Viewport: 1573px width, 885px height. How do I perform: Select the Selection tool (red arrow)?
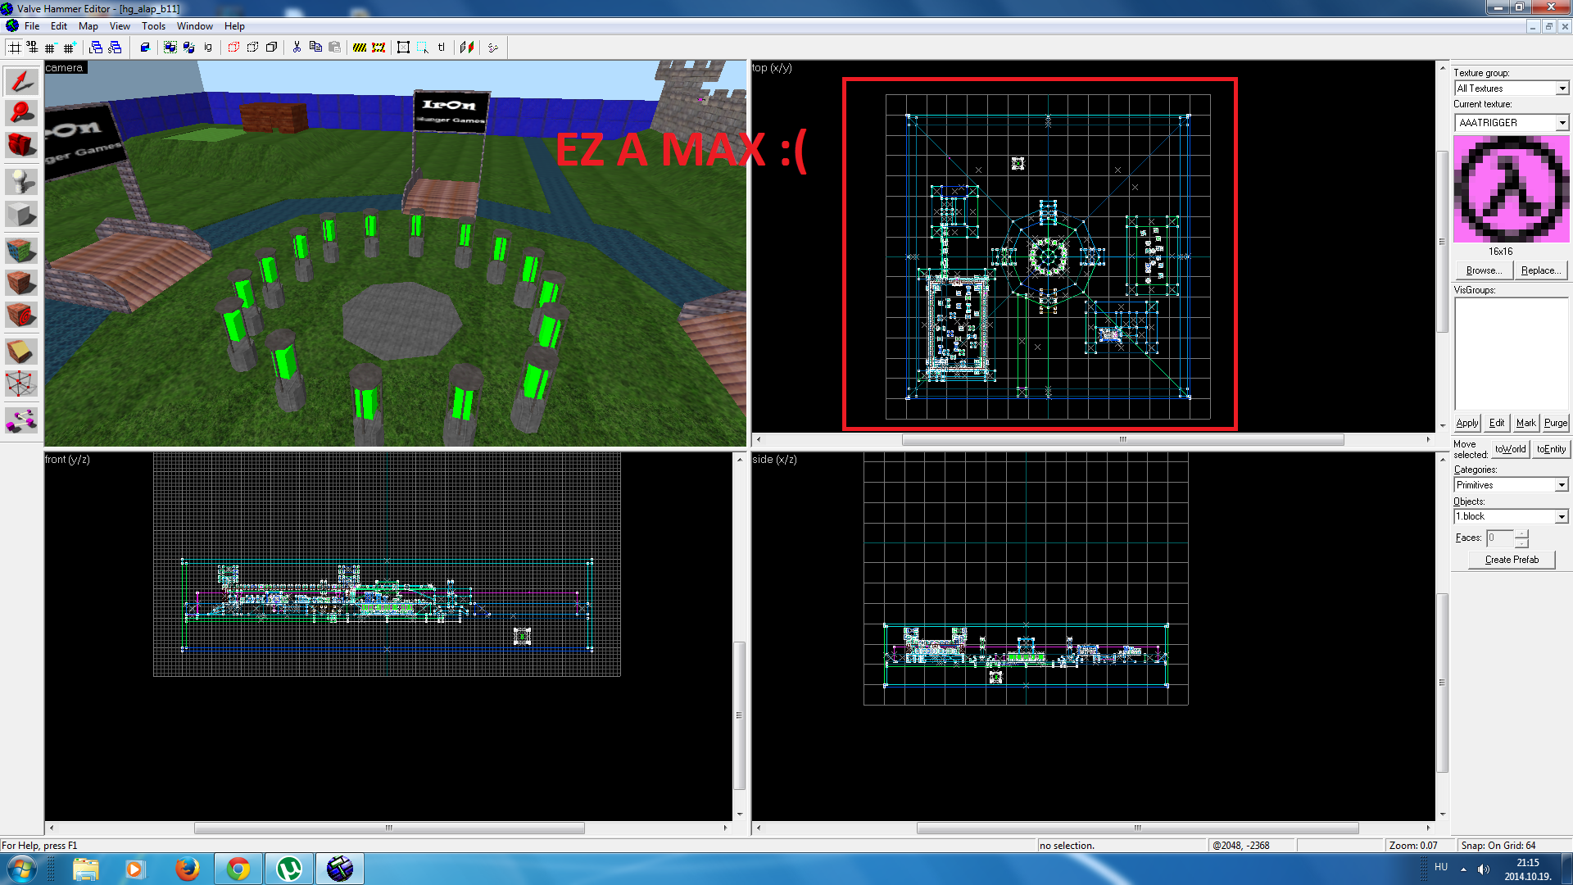(x=21, y=81)
